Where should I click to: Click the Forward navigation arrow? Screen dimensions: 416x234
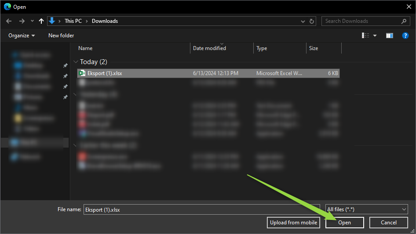[x=22, y=21]
